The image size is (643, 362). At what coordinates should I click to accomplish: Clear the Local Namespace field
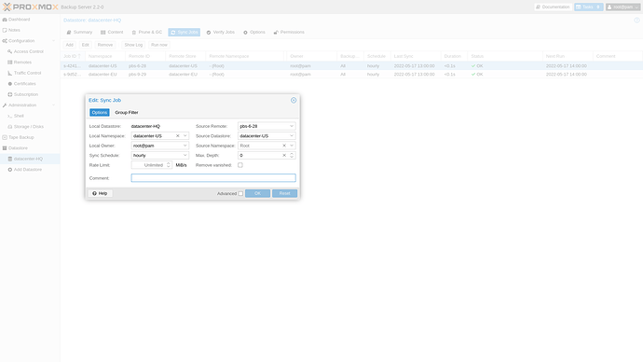pos(178,136)
